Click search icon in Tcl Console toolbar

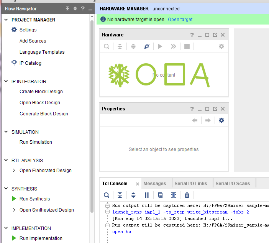click(x=107, y=195)
